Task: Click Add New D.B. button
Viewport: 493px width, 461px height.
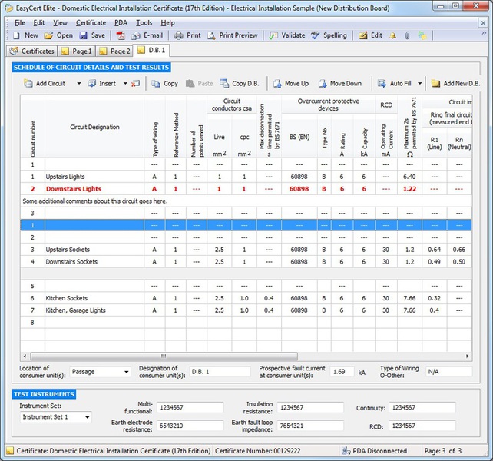Action: tap(457, 83)
